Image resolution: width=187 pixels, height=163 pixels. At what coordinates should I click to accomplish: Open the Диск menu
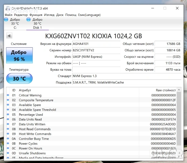pos(60,15)
